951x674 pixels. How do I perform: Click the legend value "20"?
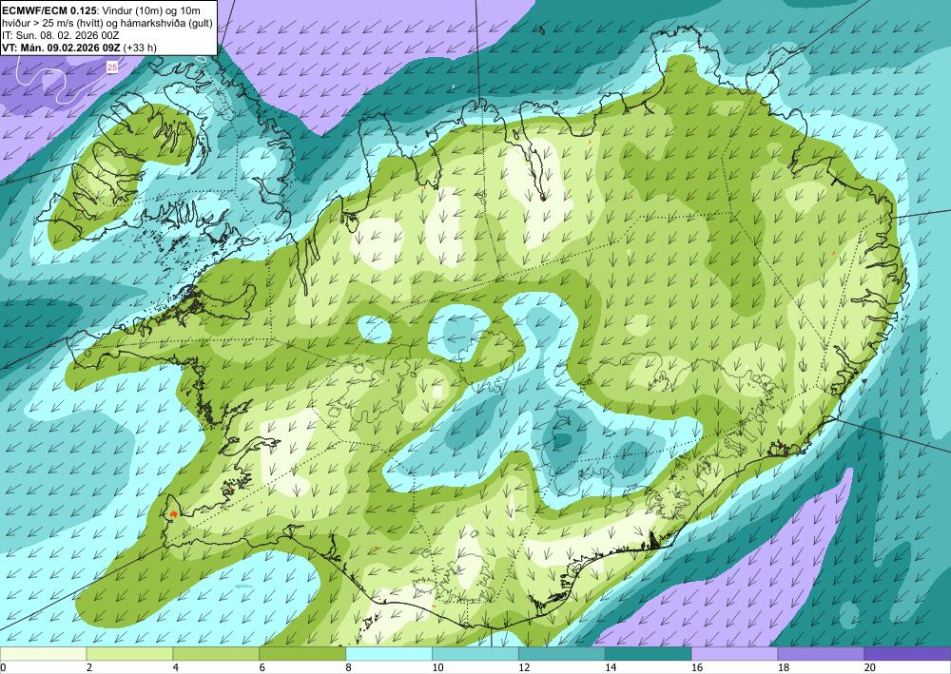[x=870, y=667]
